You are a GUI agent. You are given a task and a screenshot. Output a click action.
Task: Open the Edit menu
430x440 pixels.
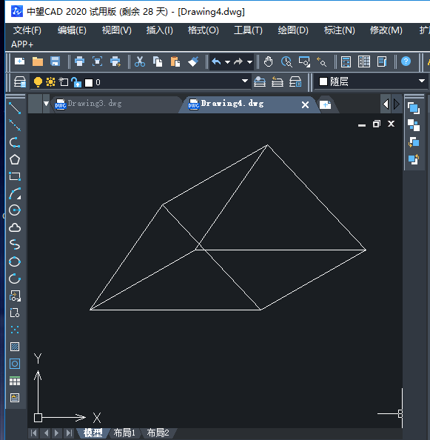click(x=72, y=30)
